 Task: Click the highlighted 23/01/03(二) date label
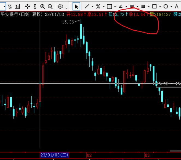pos(54,155)
